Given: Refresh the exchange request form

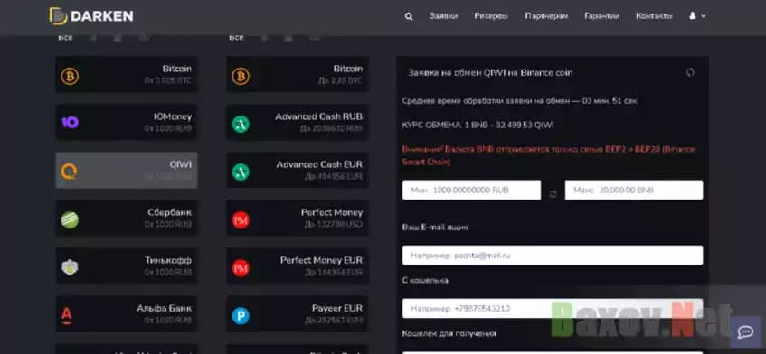Looking at the screenshot, I should pos(690,72).
